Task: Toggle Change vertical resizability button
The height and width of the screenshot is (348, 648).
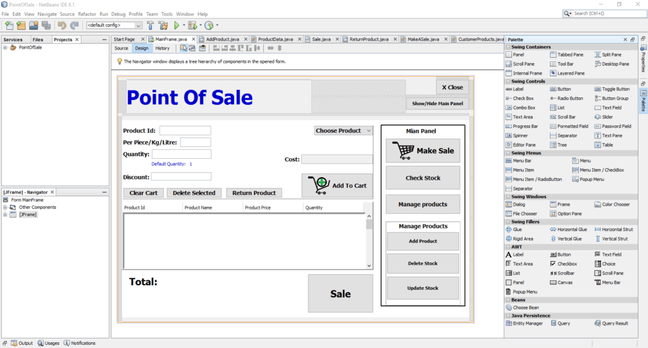Action: (x=280, y=48)
